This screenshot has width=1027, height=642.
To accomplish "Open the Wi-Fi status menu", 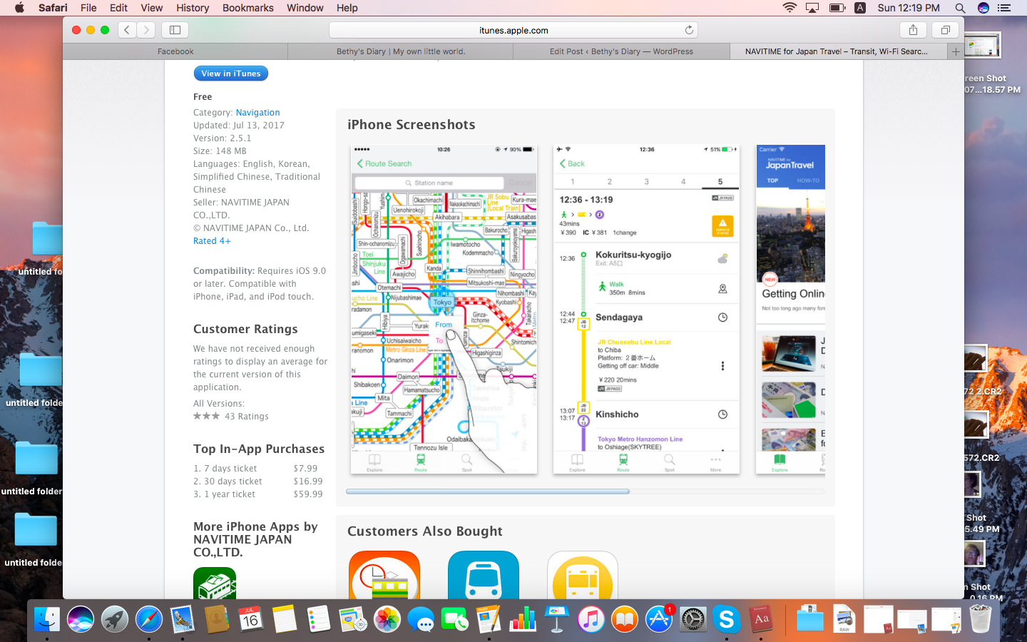I will pyautogui.click(x=789, y=8).
